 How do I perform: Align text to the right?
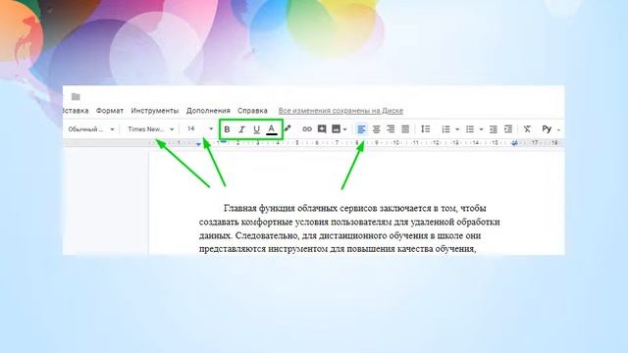pyautogui.click(x=391, y=128)
